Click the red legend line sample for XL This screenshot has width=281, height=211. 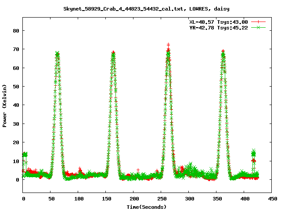pyautogui.click(x=258, y=22)
